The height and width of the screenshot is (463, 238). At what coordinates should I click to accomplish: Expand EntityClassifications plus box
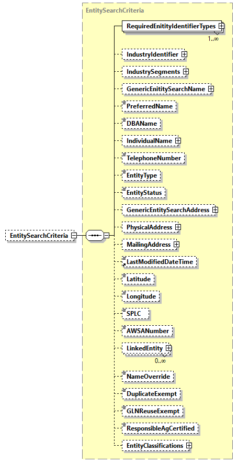(189, 446)
